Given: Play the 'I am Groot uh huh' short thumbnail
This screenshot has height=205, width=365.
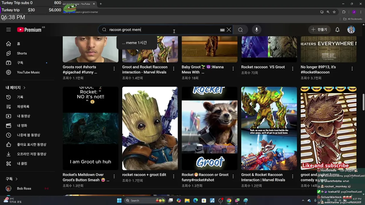Looking at the screenshot, I should pos(90,128).
